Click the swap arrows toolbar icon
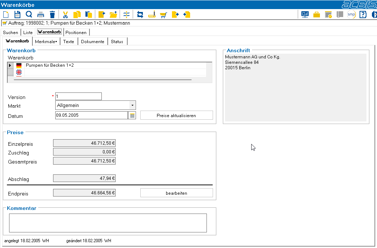This screenshot has height=248, width=377. [140, 15]
